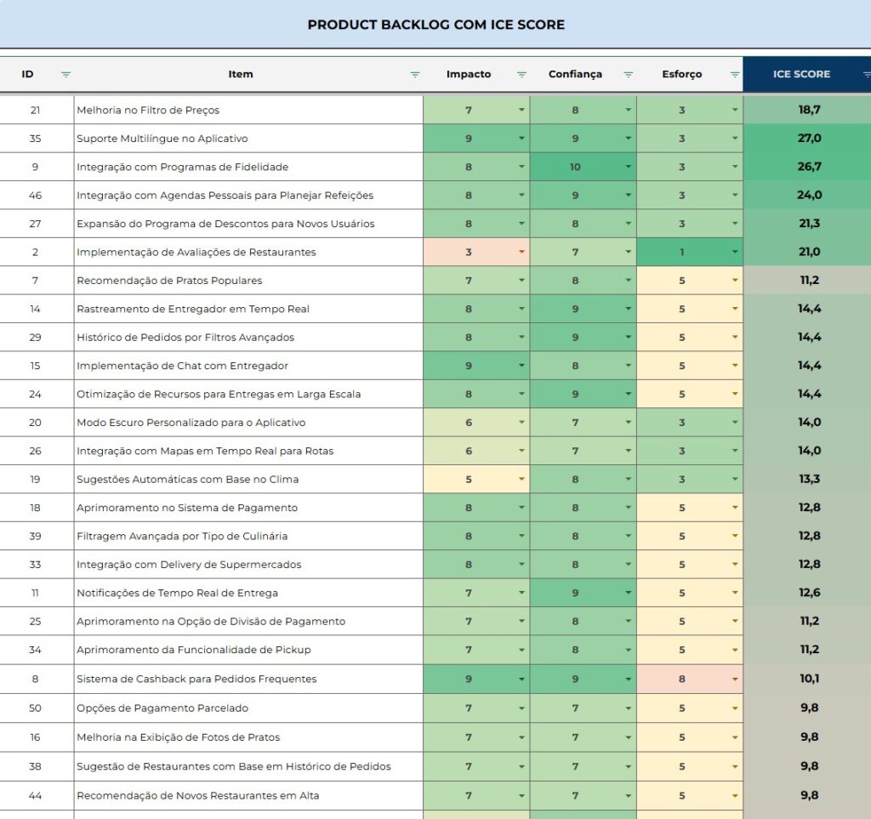Click the ID column header label

(x=27, y=74)
